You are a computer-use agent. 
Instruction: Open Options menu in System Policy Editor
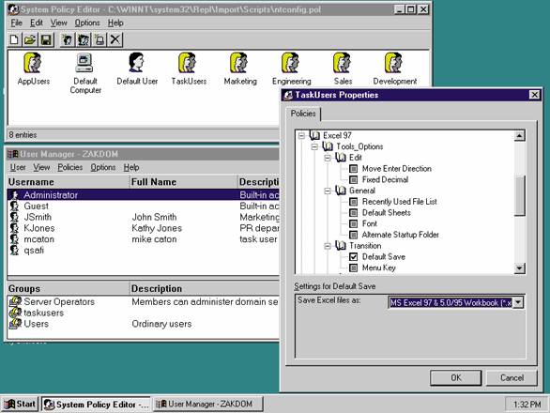pyautogui.click(x=87, y=23)
